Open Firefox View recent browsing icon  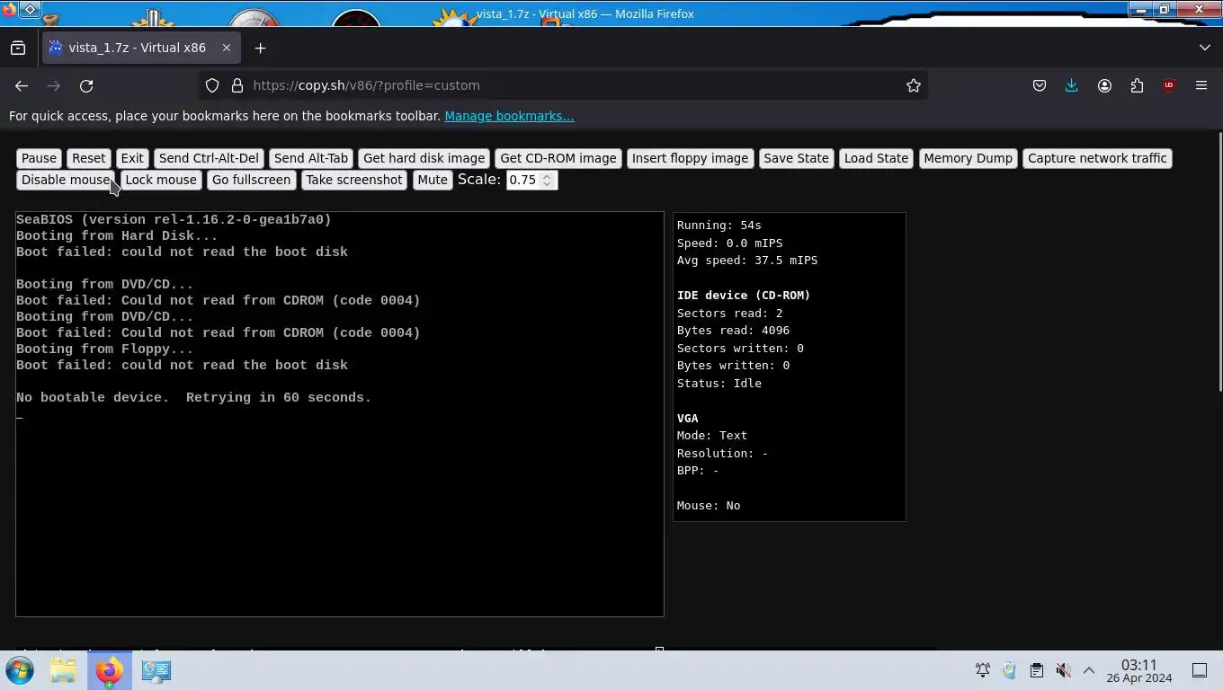coord(18,48)
